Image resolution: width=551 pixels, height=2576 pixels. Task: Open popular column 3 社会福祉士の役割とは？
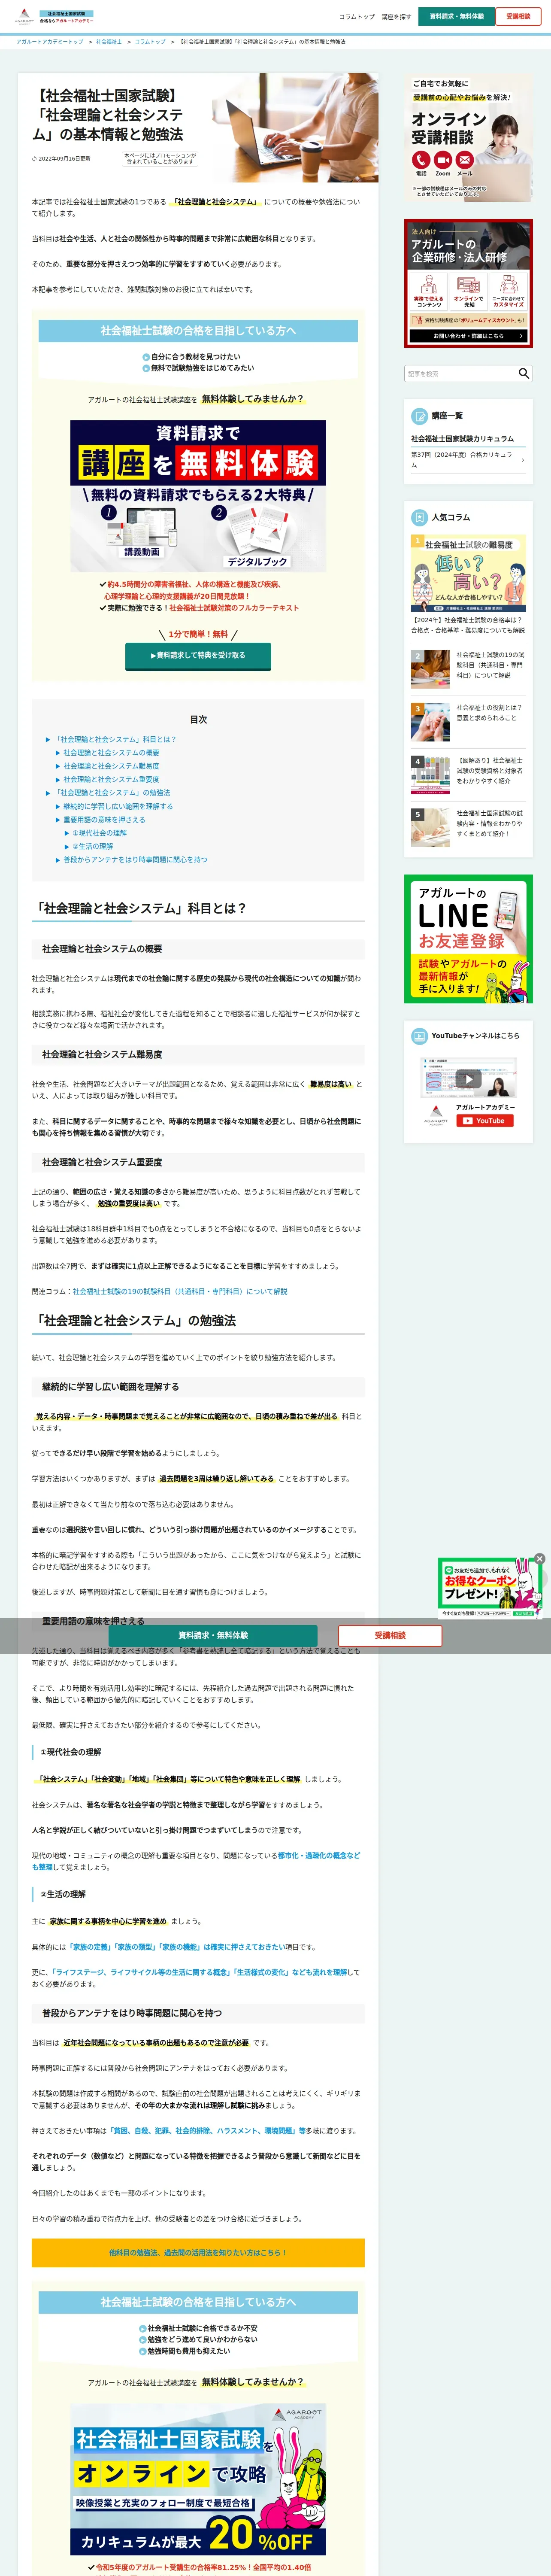point(468,722)
